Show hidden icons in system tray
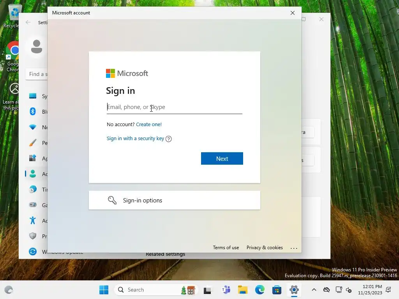Viewport: 399px width, 299px height. point(314,290)
